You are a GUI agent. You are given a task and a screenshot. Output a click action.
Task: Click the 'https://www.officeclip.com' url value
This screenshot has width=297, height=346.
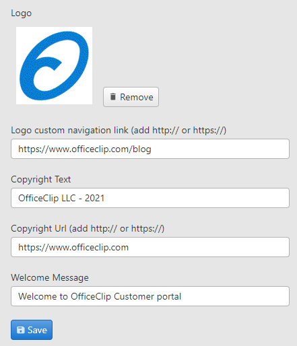point(73,247)
